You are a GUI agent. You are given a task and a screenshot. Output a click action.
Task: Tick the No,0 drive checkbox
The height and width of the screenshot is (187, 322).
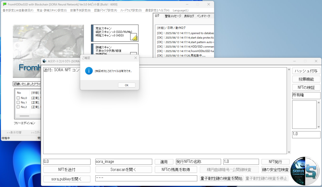18,98
